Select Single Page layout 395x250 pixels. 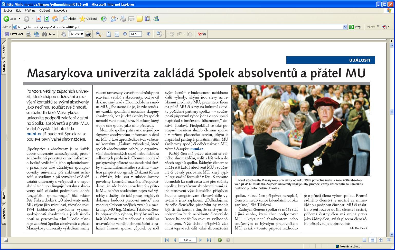tap(364, 240)
